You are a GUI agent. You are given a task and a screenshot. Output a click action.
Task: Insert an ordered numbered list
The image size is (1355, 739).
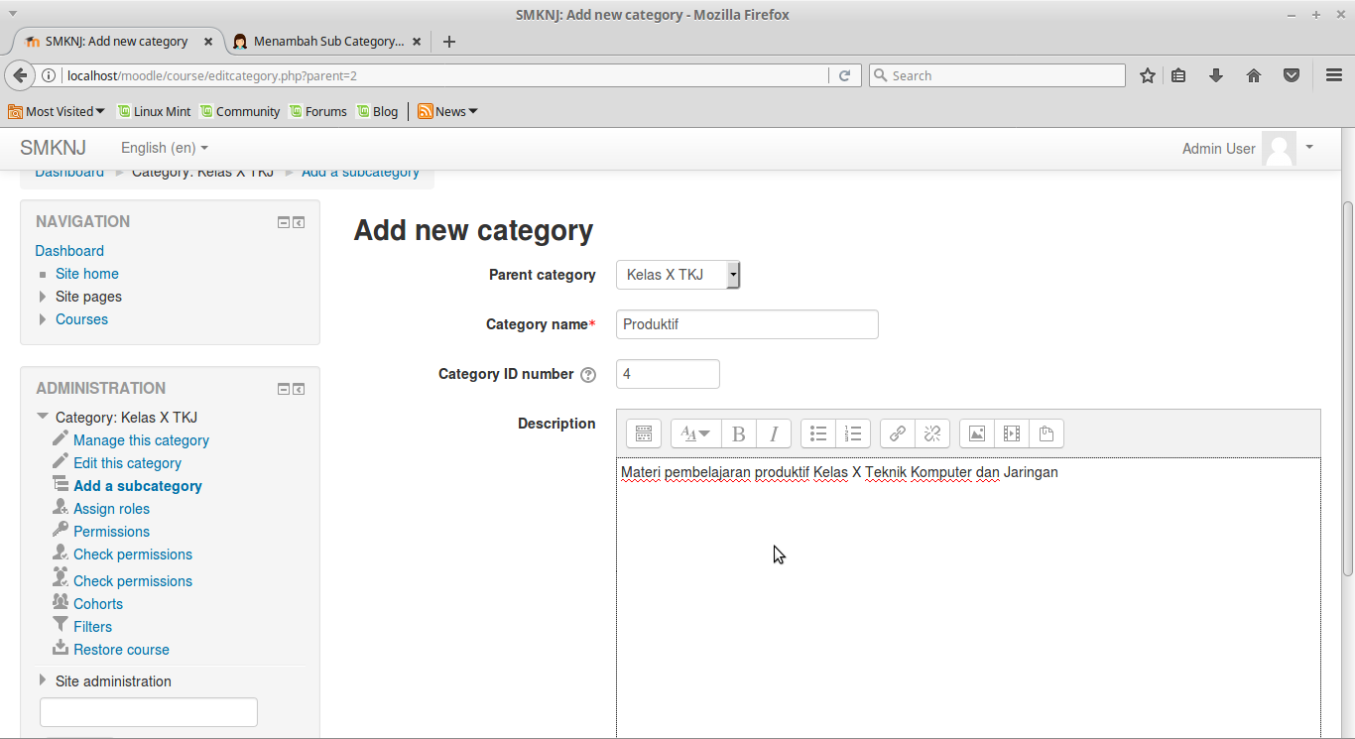click(x=853, y=433)
